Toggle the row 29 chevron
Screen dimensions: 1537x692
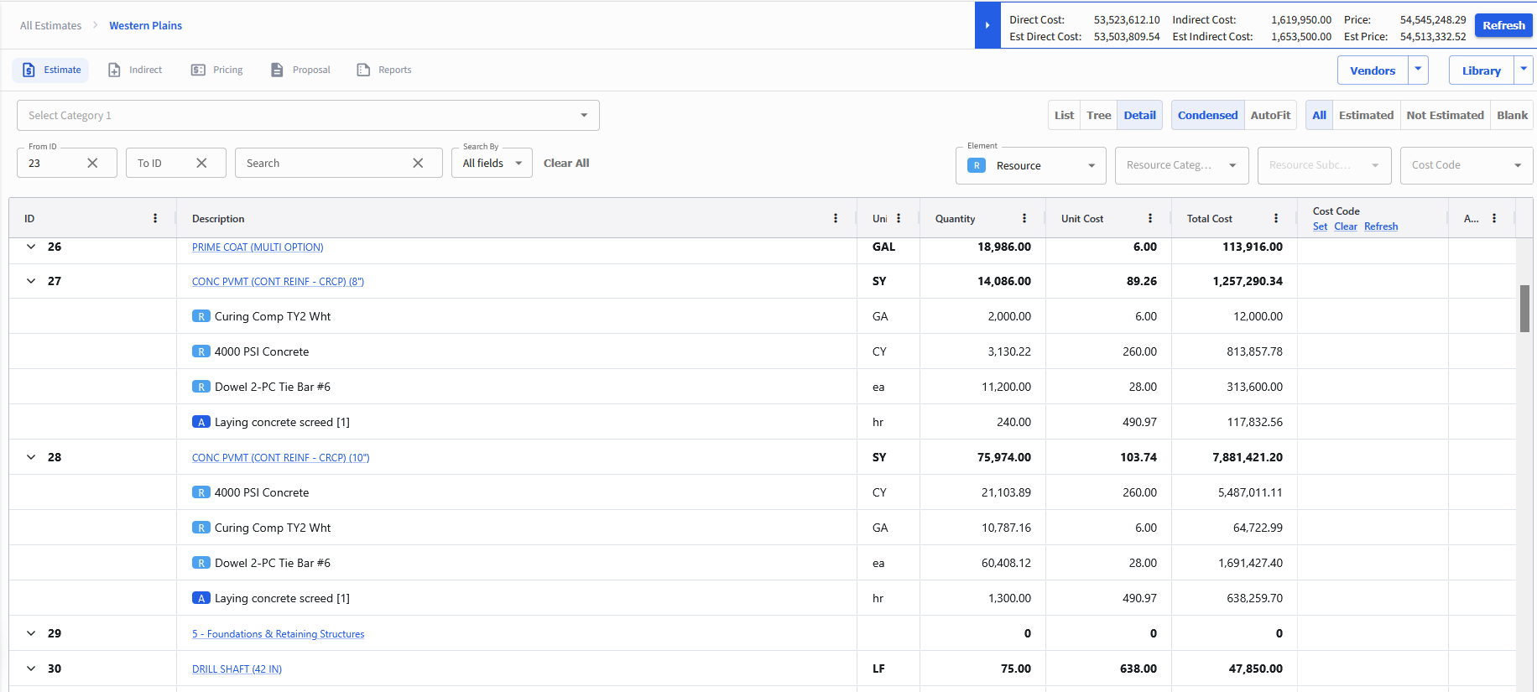pyautogui.click(x=31, y=633)
